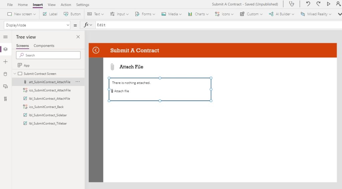Open the DisplayMode property dropdown
The width and height of the screenshot is (342, 189).
37,25
